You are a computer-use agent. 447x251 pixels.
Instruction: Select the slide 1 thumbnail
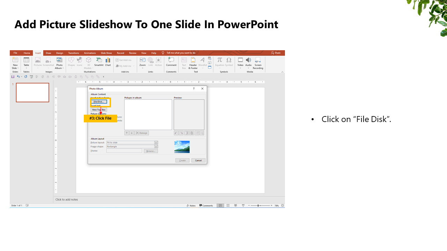pyautogui.click(x=32, y=92)
